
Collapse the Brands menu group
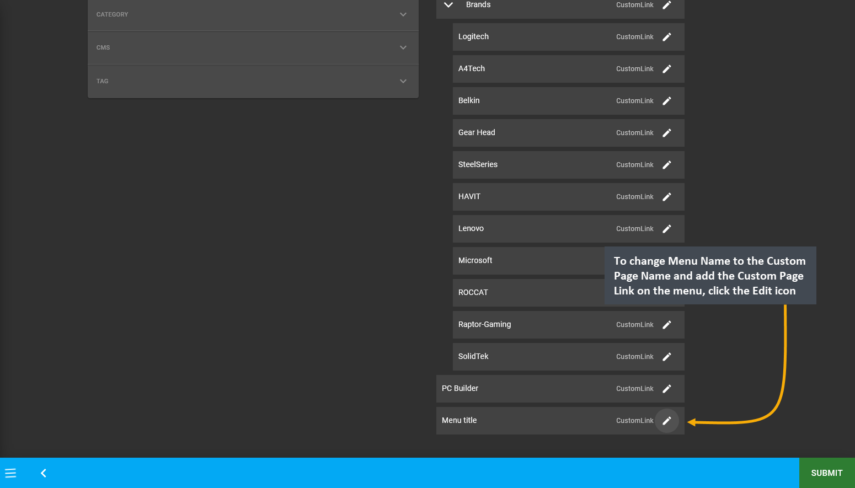[x=448, y=5]
